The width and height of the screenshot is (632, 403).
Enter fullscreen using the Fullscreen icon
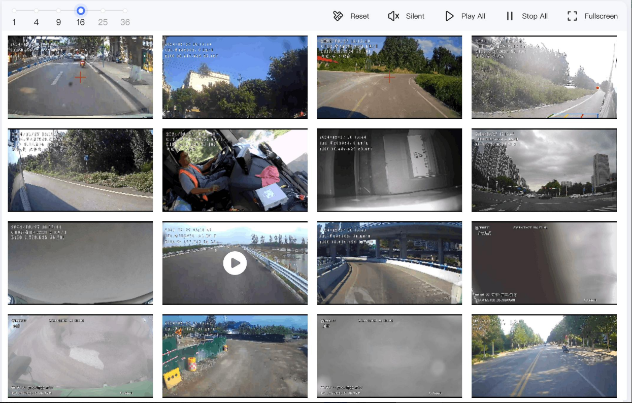pyautogui.click(x=572, y=16)
